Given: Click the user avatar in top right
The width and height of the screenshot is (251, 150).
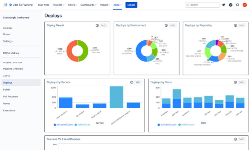Looking at the screenshot, I should [245, 5].
